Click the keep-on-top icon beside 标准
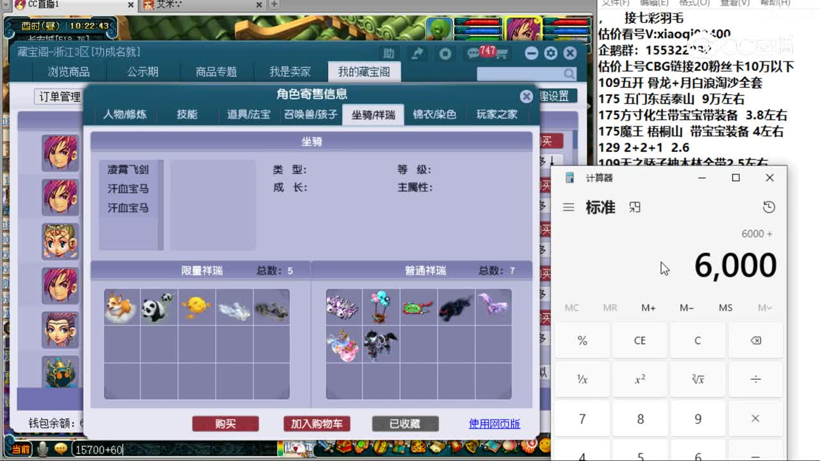 (634, 207)
